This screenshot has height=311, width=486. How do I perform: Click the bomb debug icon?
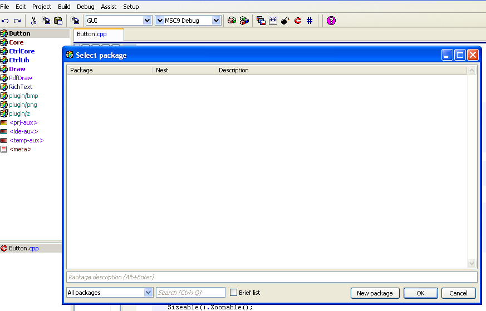click(285, 21)
